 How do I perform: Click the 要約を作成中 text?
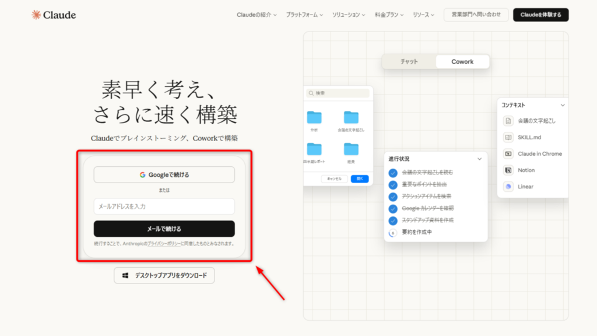417,232
